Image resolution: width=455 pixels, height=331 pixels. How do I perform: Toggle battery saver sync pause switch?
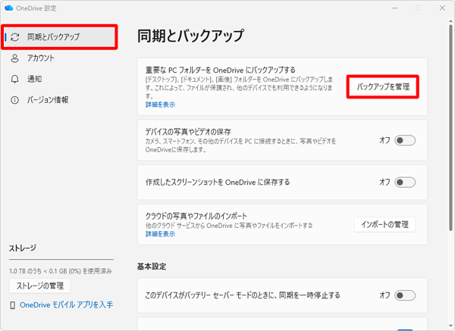point(405,295)
